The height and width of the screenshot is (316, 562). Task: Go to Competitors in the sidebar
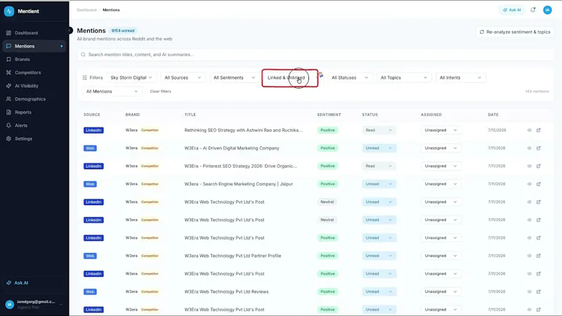27,72
